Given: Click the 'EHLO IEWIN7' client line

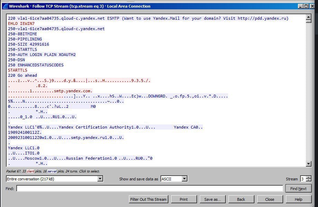Looking at the screenshot, I should point(21,23).
